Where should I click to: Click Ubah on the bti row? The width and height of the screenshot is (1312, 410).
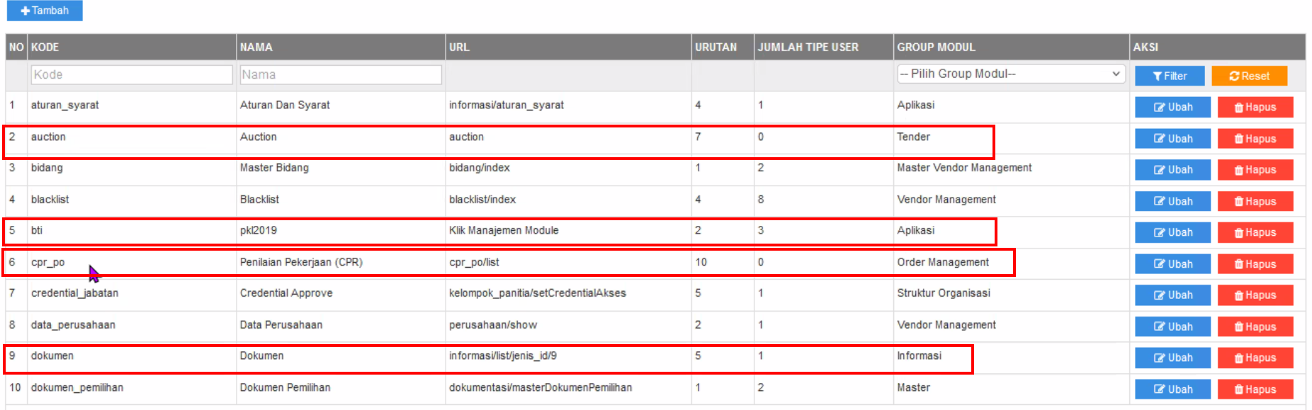tap(1172, 232)
